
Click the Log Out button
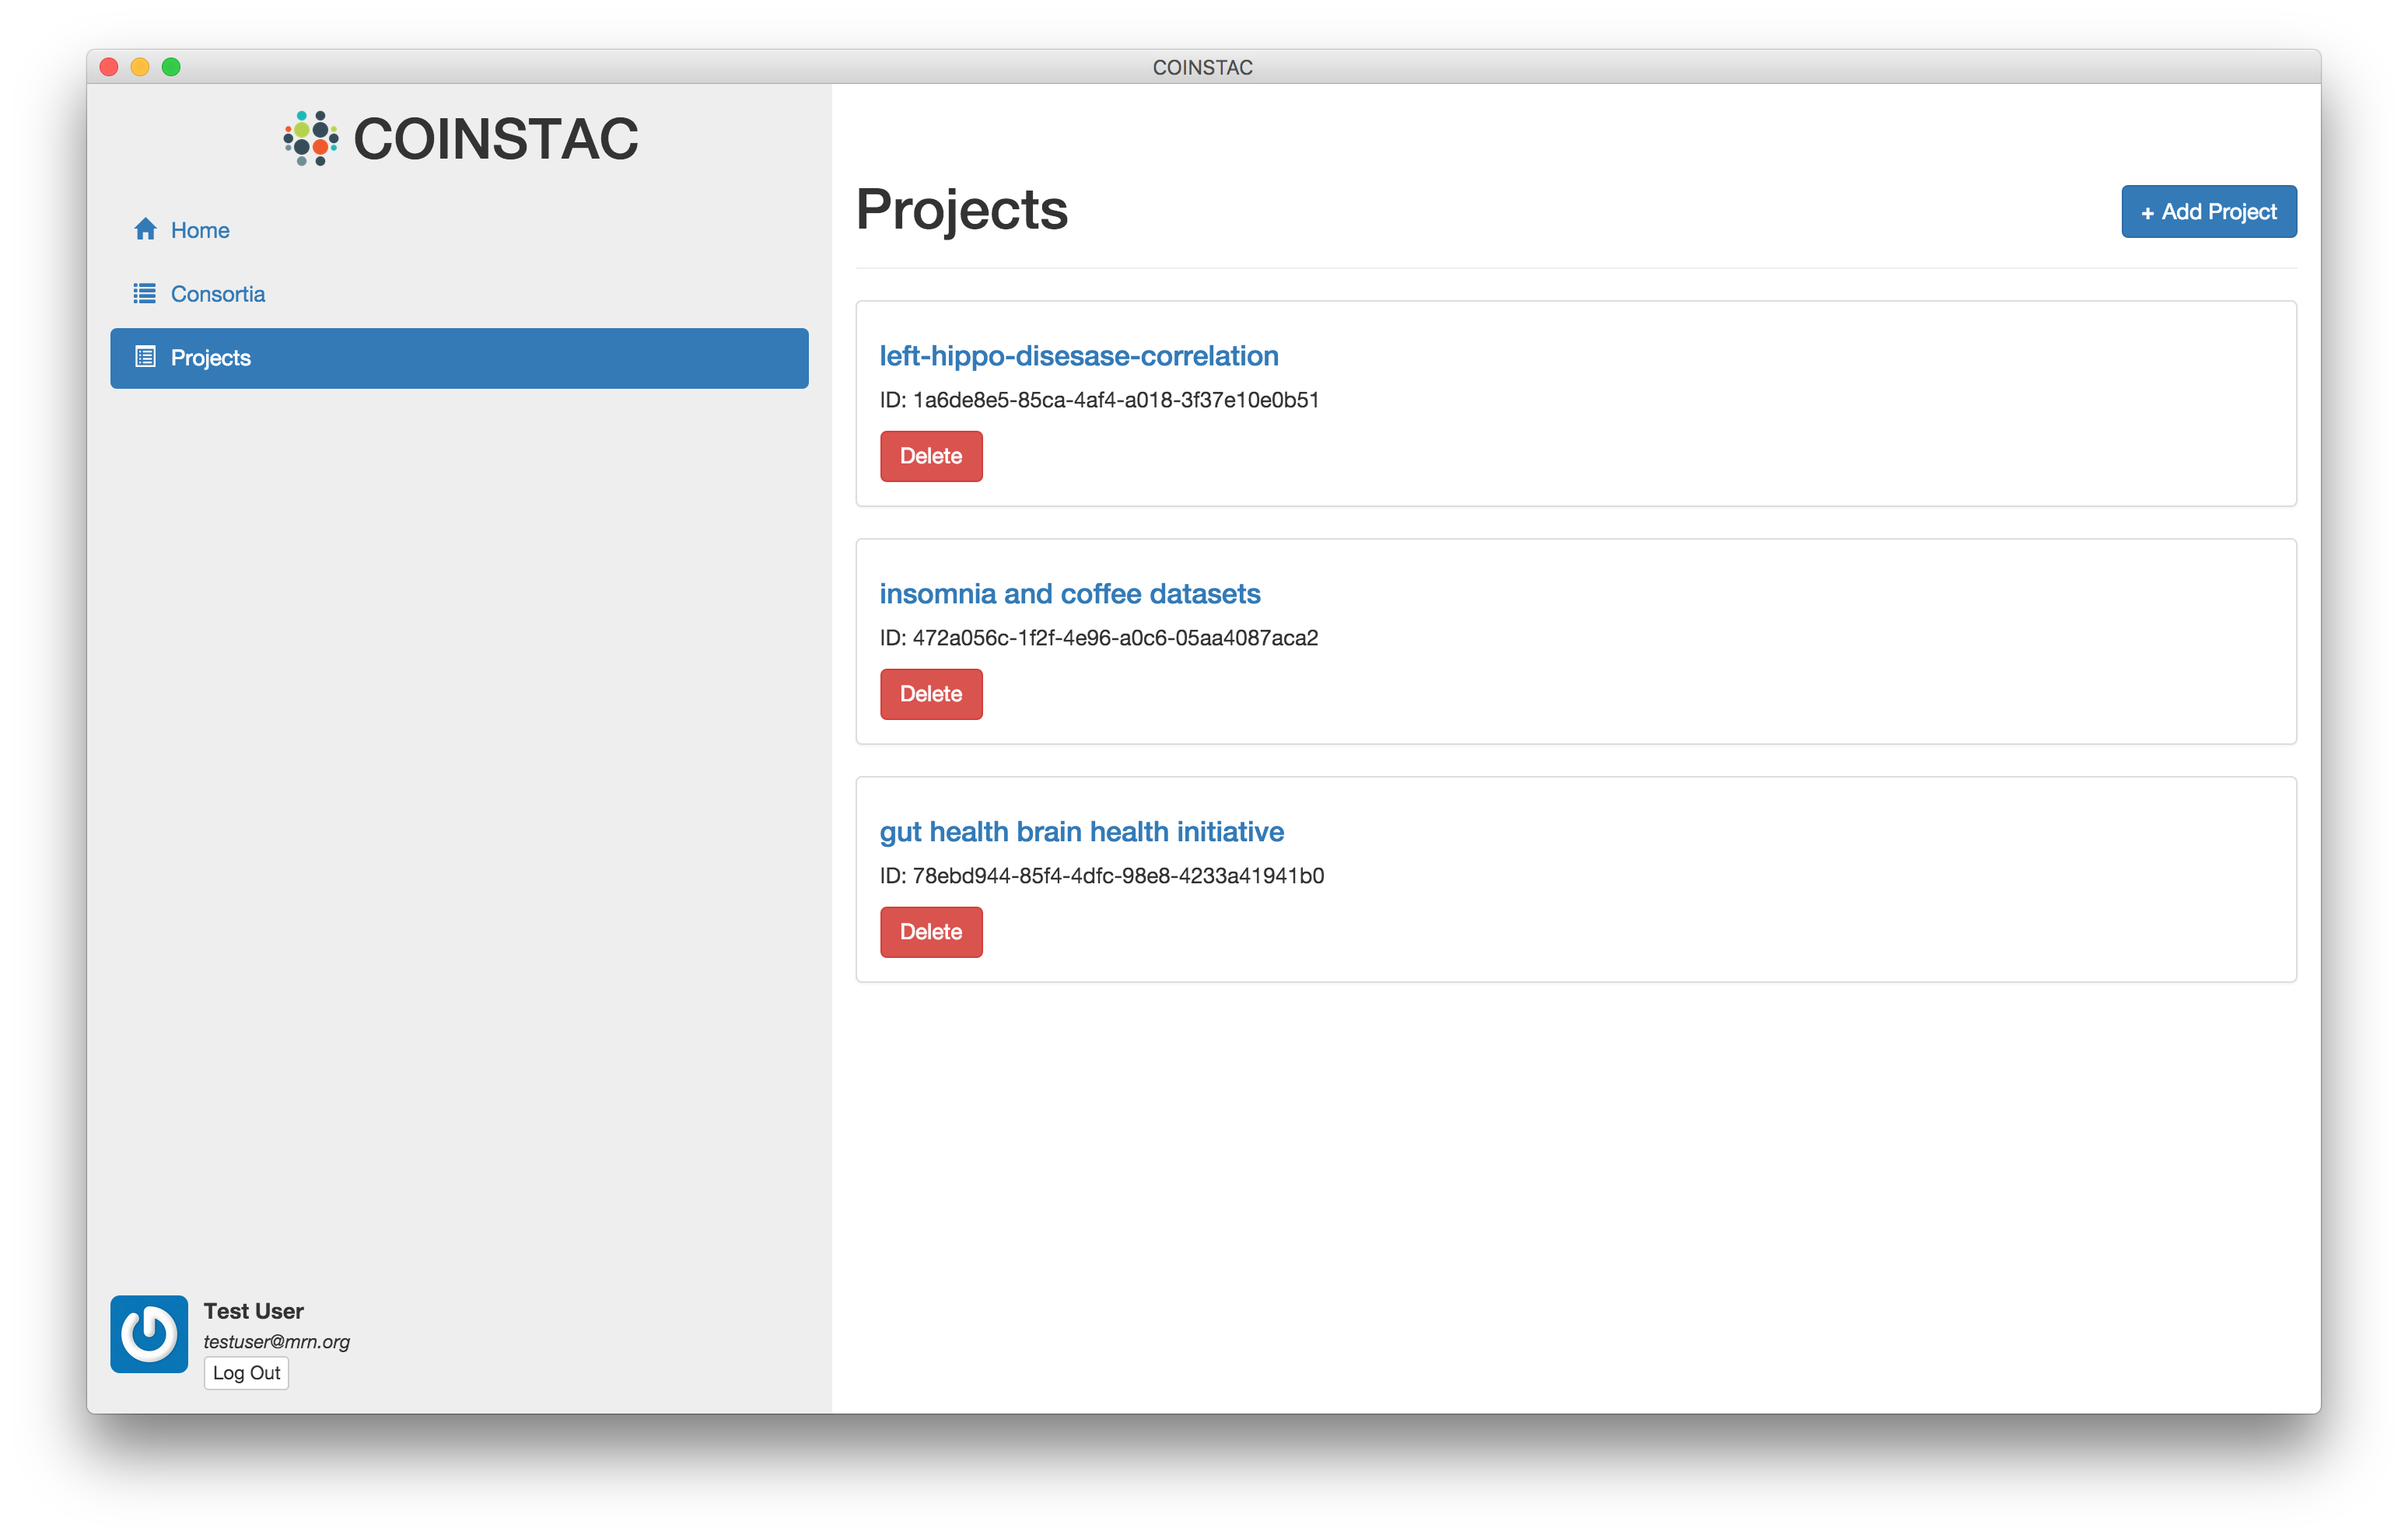246,1372
